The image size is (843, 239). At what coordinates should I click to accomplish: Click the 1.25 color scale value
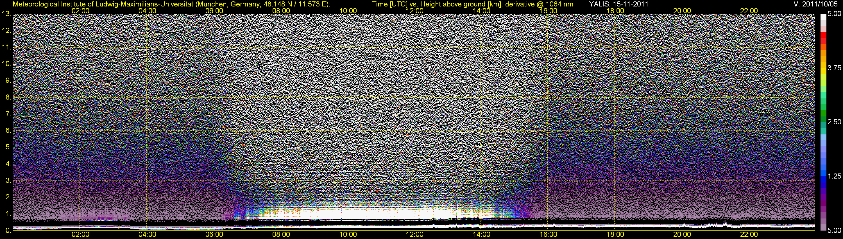(x=834, y=176)
